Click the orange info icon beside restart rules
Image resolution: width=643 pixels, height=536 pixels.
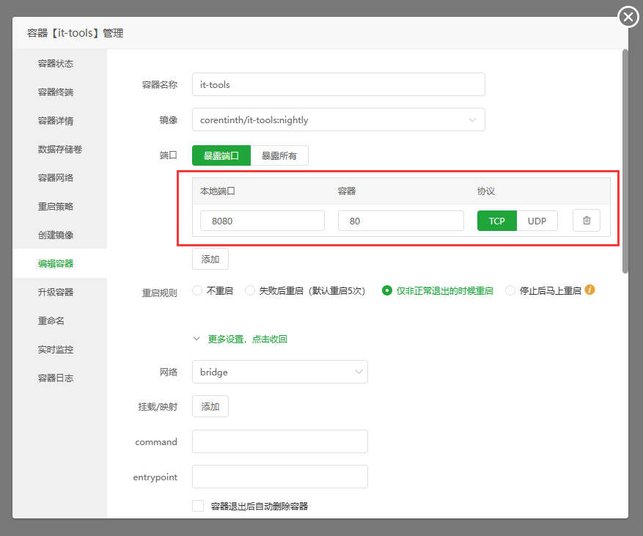point(590,290)
